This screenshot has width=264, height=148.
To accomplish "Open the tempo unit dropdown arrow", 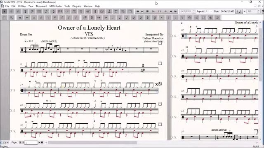I will [x=245, y=12].
